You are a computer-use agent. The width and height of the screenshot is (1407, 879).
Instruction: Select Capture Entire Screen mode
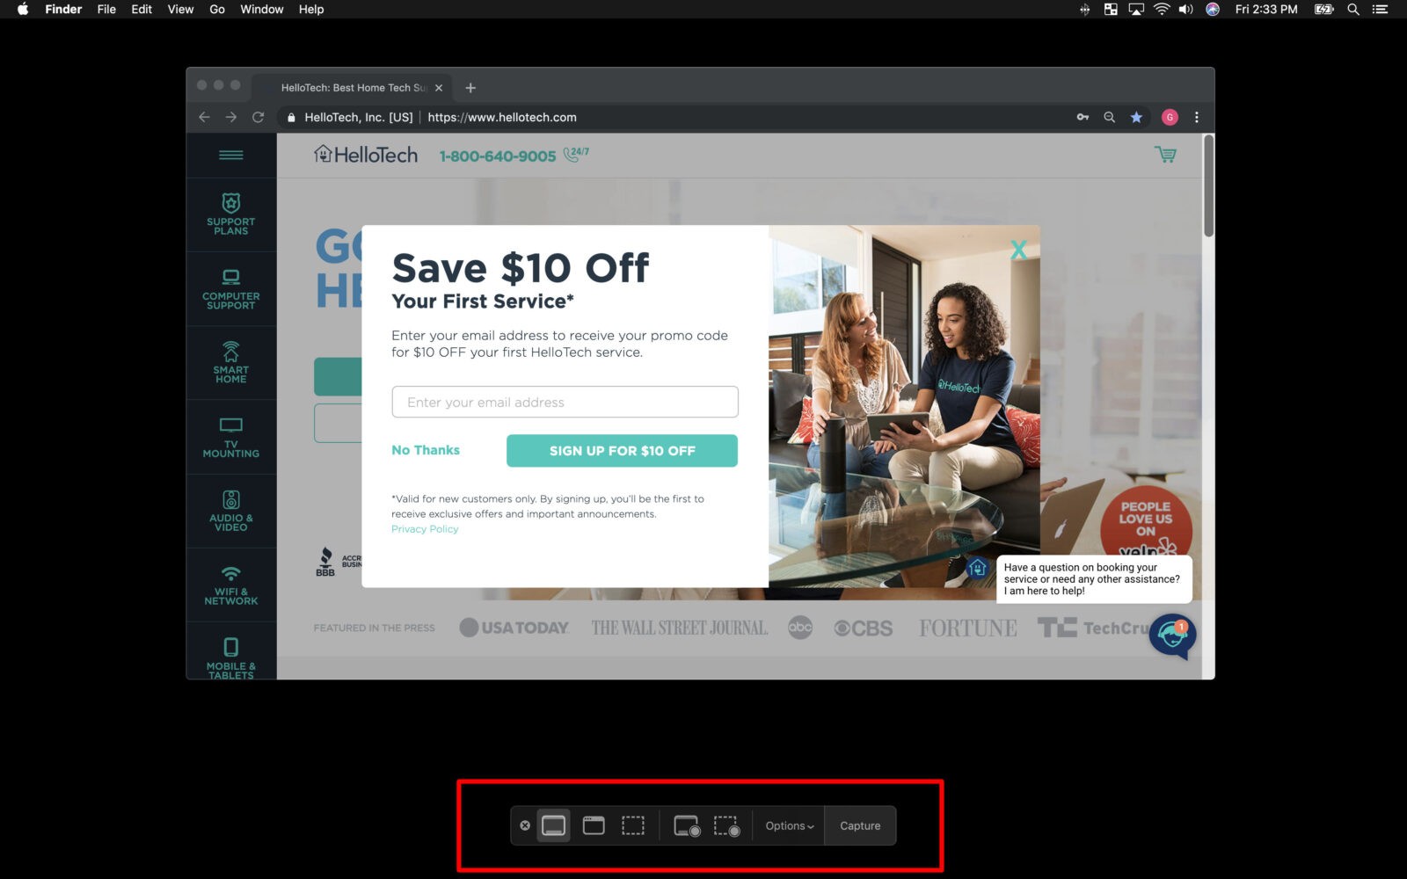(x=553, y=825)
